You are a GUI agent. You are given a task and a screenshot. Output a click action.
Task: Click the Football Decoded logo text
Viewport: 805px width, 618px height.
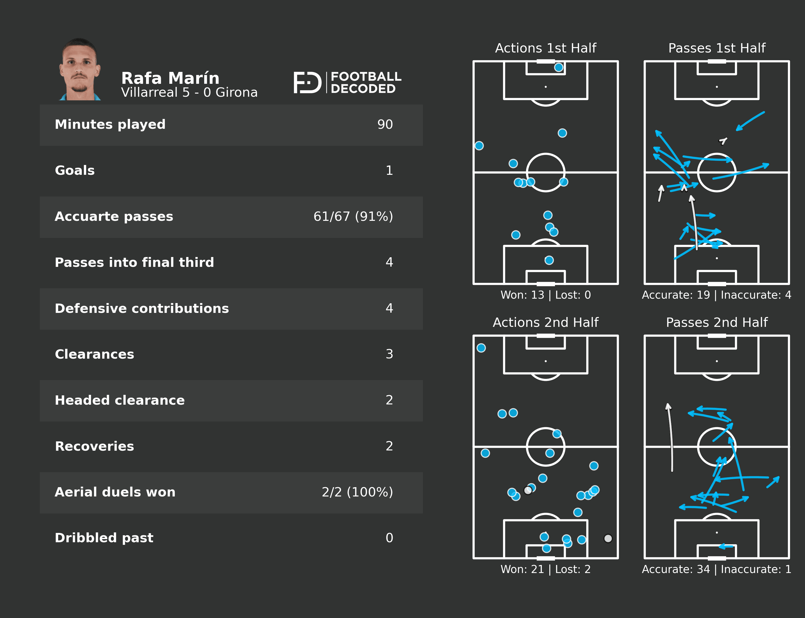pyautogui.click(x=365, y=82)
